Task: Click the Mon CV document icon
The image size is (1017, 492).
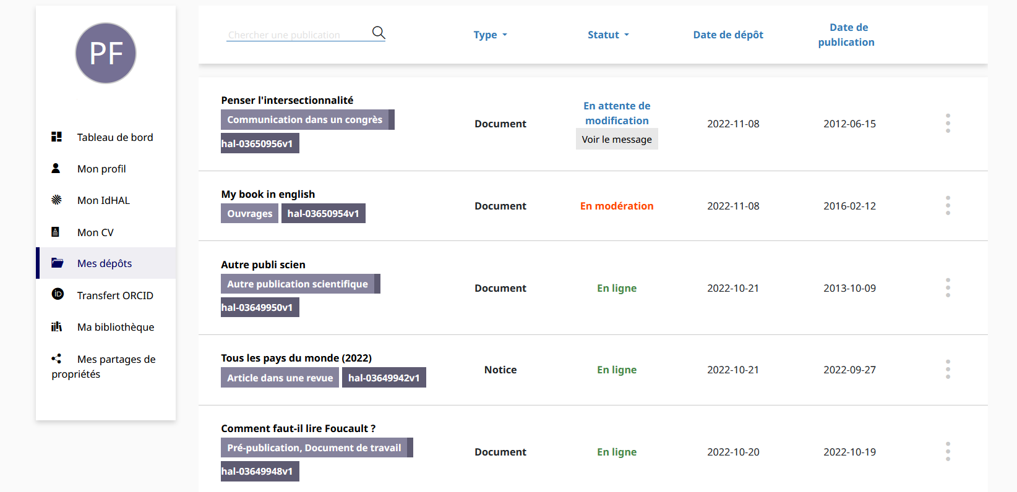Action: (x=55, y=232)
